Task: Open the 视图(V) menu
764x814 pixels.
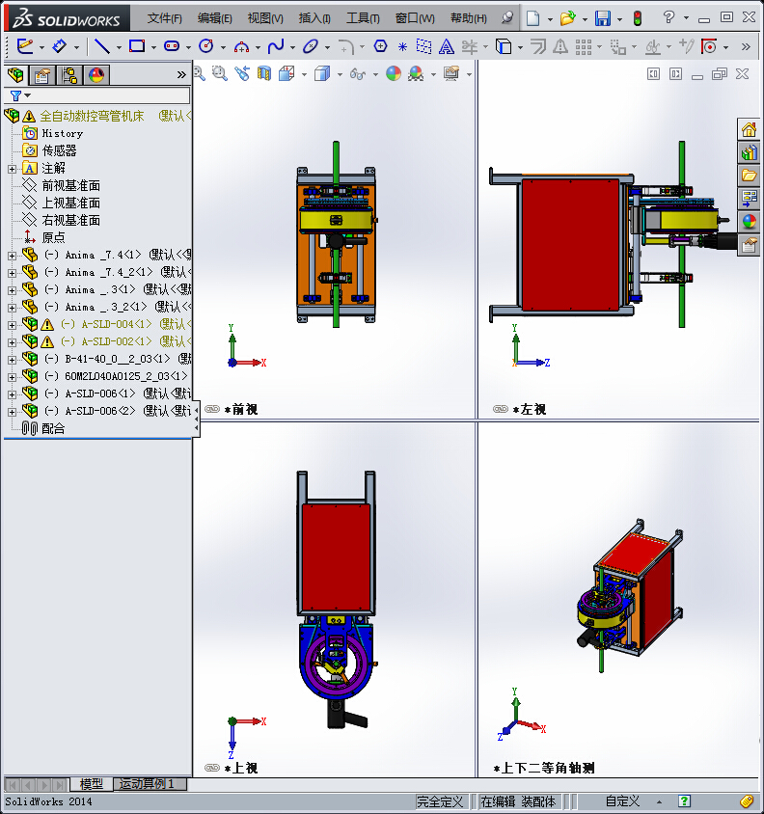Action: point(265,18)
